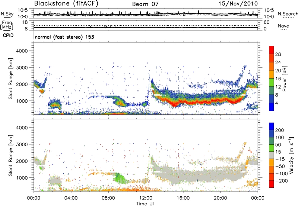Click the 'Power [dB]' colorbar label
The width and height of the screenshot is (298, 206).
284,78
